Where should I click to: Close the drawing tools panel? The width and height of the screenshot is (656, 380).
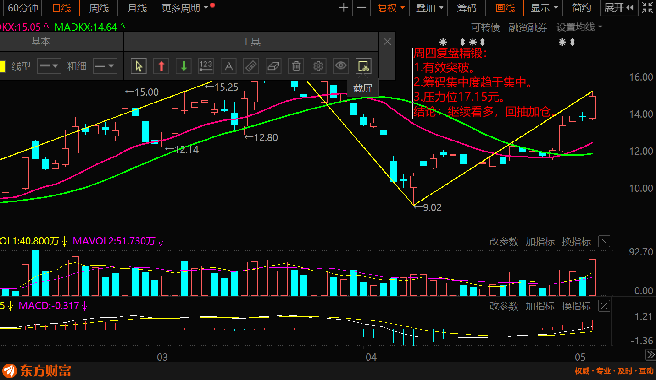[387, 42]
